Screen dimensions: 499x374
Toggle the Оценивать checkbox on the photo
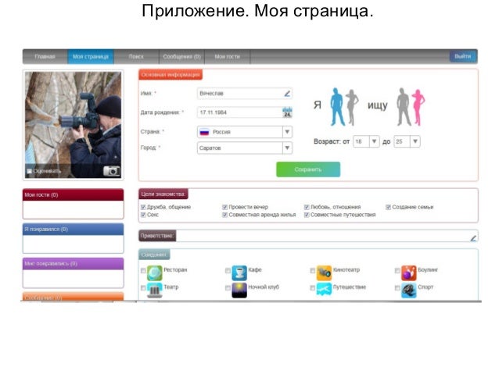[29, 171]
